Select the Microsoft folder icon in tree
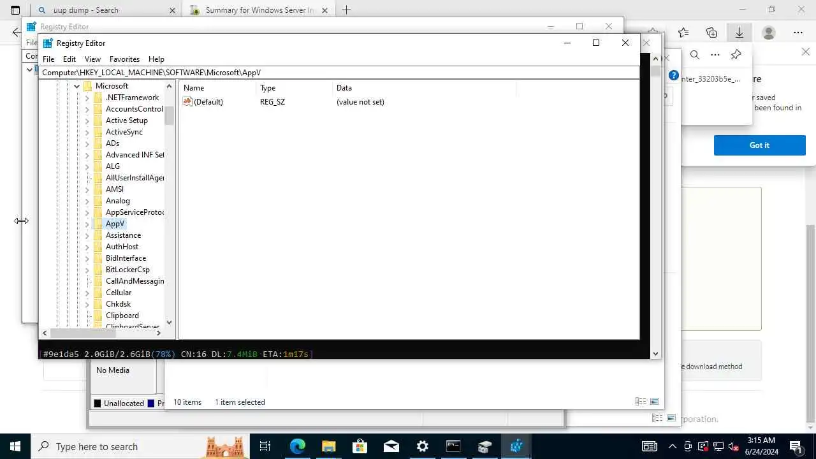The width and height of the screenshot is (816, 459). click(x=88, y=86)
